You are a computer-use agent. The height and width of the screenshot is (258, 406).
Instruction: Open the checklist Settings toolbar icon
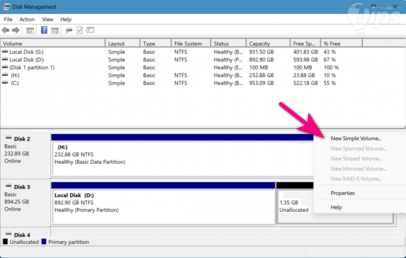tap(90, 30)
